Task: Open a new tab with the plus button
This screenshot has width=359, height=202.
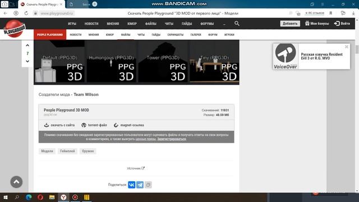Action: (x=95, y=4)
